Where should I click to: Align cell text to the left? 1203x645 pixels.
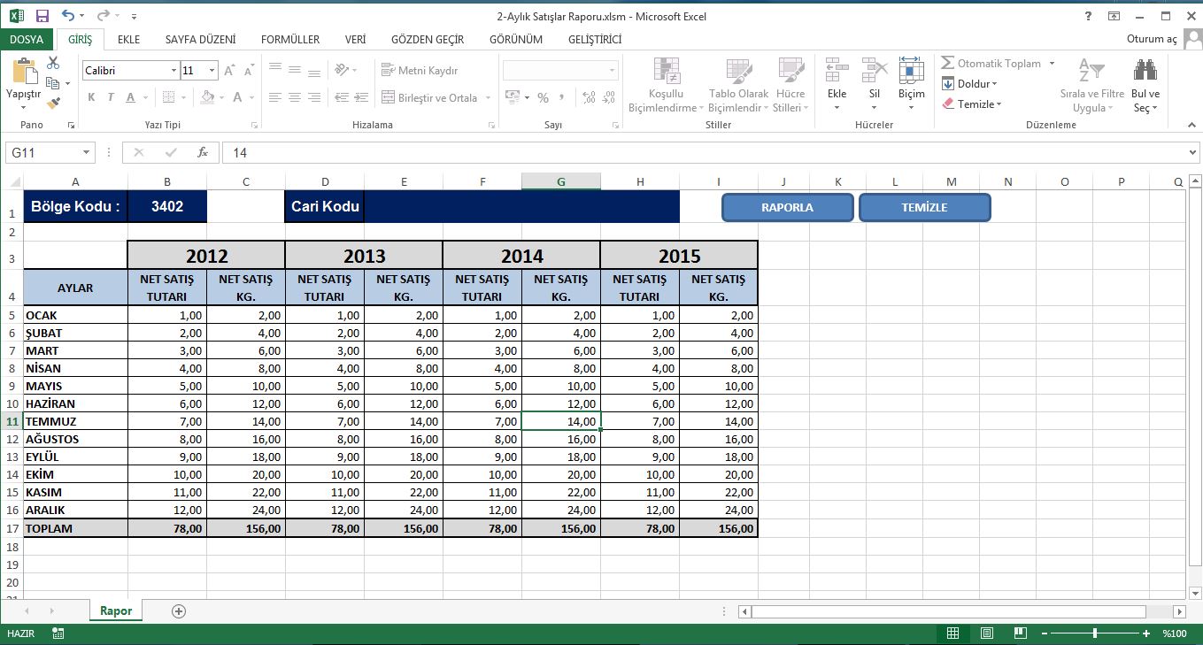[274, 97]
